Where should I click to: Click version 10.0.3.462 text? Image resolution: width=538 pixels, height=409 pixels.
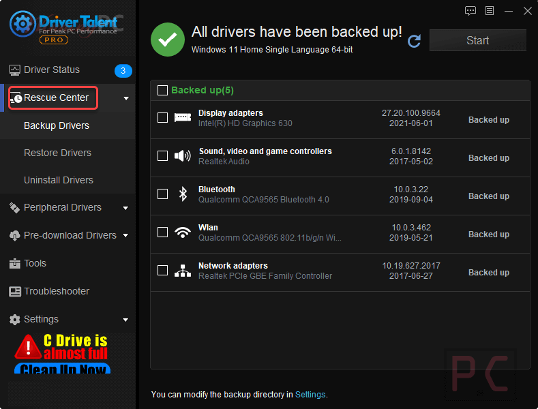[x=411, y=228]
